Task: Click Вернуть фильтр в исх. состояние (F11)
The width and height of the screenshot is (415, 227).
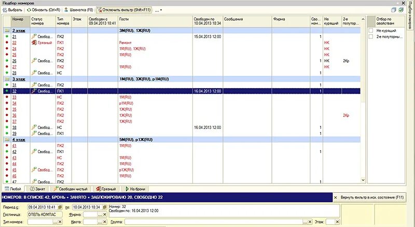Action: 369,197
